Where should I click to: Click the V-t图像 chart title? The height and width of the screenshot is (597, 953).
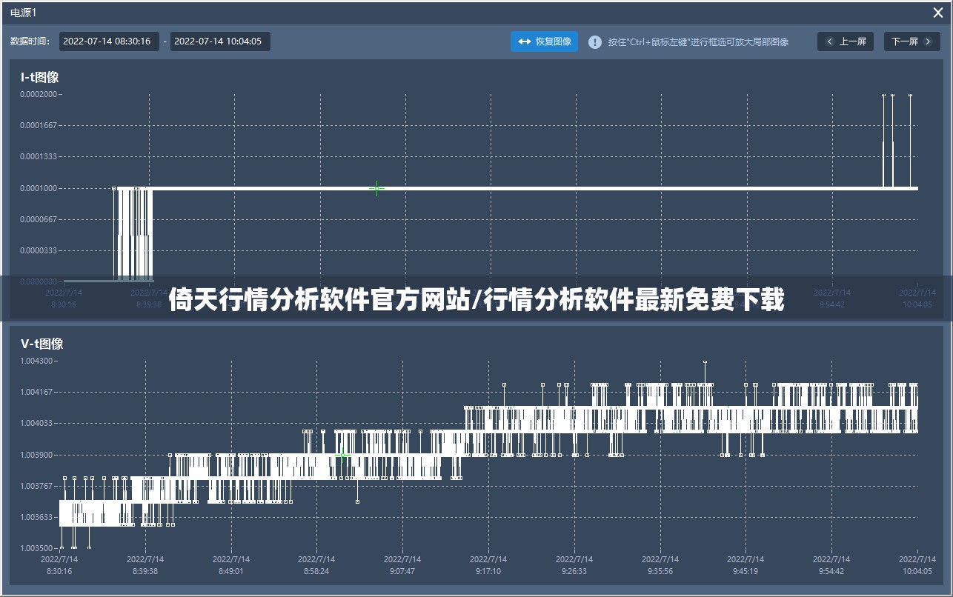coord(41,344)
